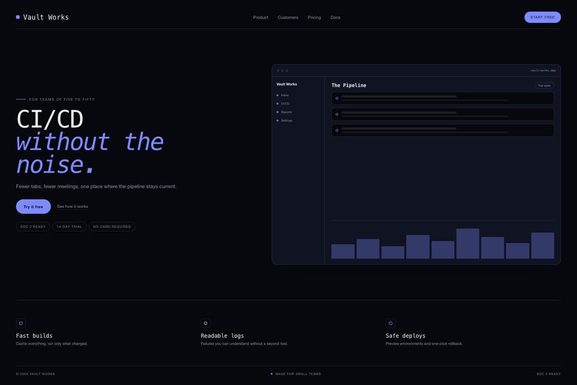Click the © 2026 VAULT WORKS footer text
Screen dimensions: 577x385
(35, 374)
